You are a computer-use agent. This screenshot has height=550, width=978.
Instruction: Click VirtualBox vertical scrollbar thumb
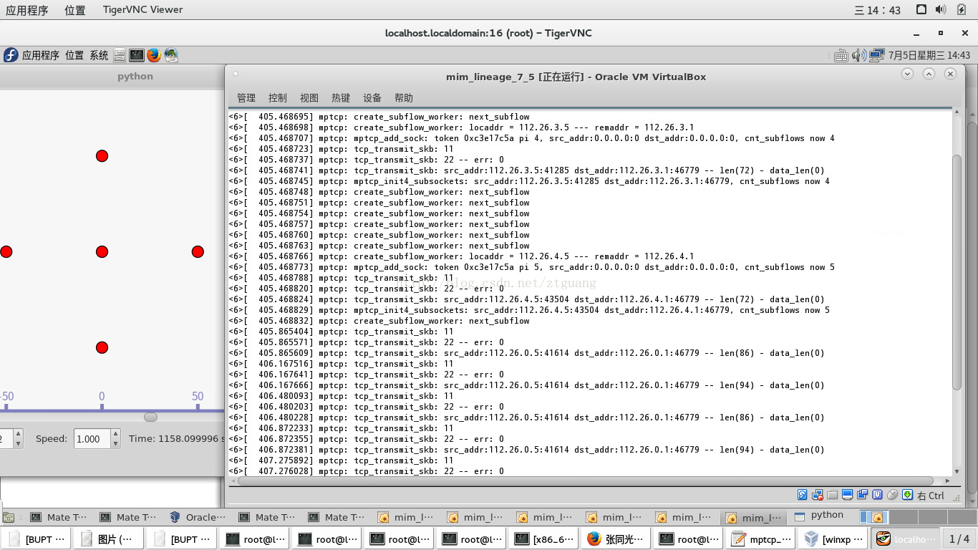coord(957,272)
